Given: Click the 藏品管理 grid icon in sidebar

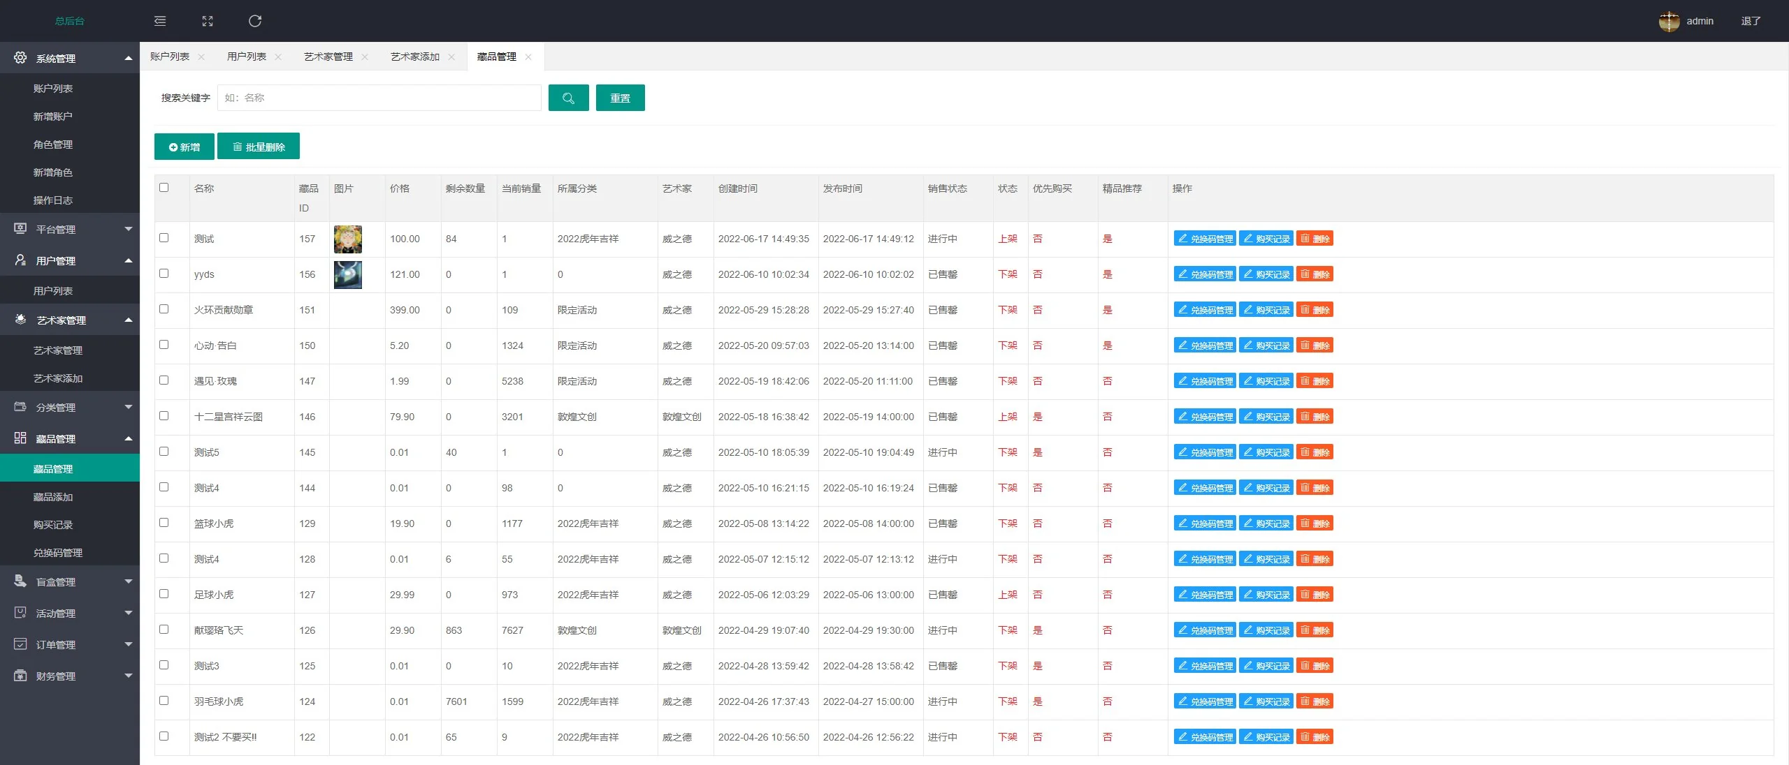Looking at the screenshot, I should point(20,438).
